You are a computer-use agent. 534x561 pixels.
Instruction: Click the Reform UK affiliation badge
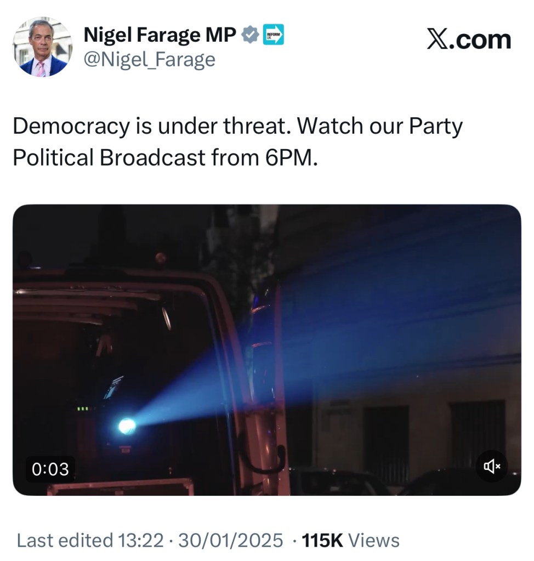click(274, 36)
